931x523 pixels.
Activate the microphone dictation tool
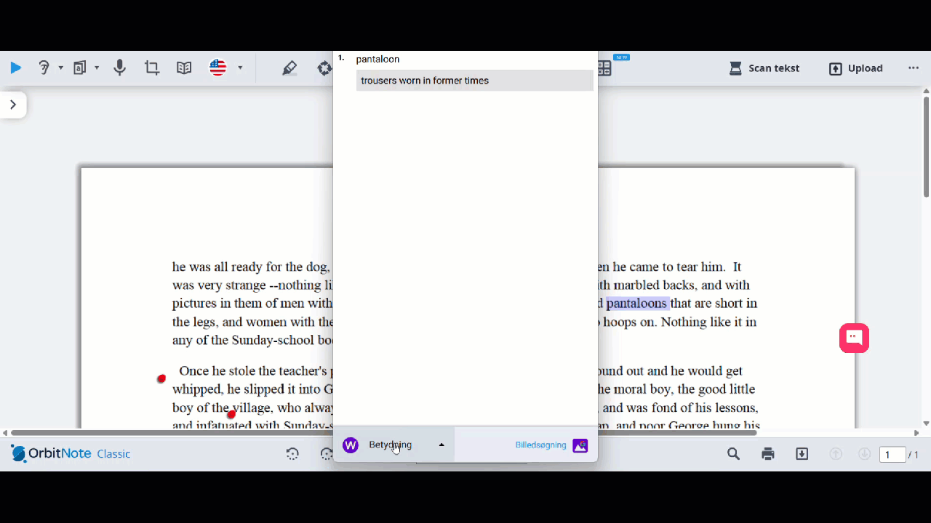[x=120, y=68]
